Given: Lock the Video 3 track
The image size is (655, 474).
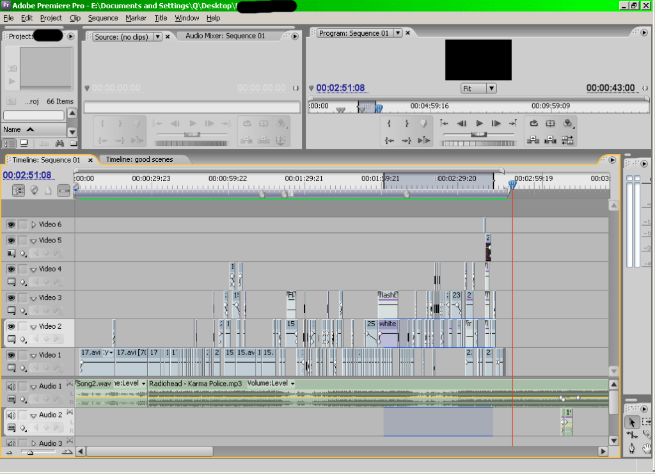Looking at the screenshot, I should pos(22,298).
